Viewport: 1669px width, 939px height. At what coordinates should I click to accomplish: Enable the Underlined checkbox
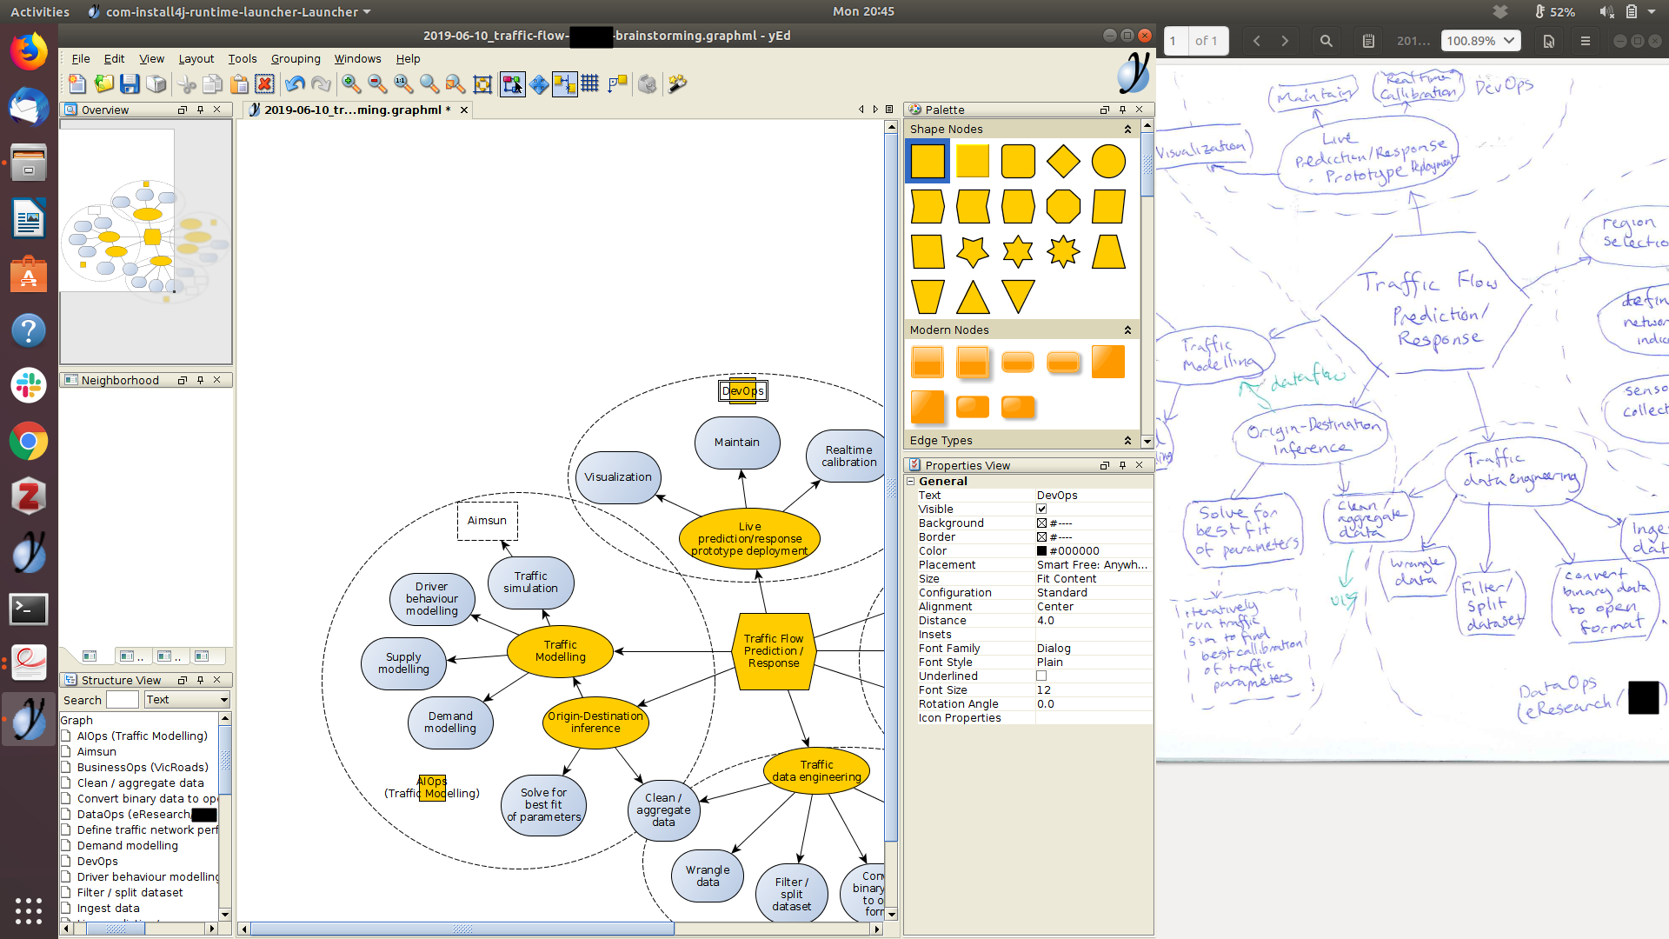[1041, 676]
